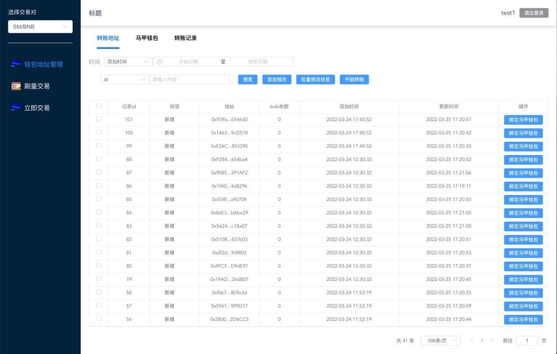Screen dimensions: 557x354
Task: Focus the 请输入内容 search input field
Action: click(x=189, y=80)
